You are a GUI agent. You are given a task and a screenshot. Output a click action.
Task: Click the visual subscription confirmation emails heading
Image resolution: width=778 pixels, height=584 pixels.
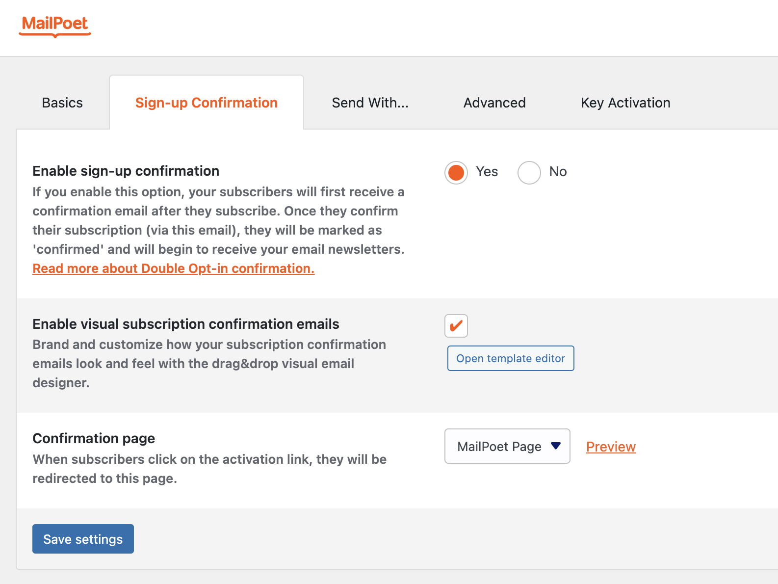tap(186, 324)
